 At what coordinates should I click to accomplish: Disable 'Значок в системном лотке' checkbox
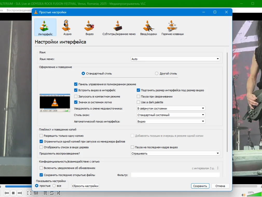pos(76,102)
